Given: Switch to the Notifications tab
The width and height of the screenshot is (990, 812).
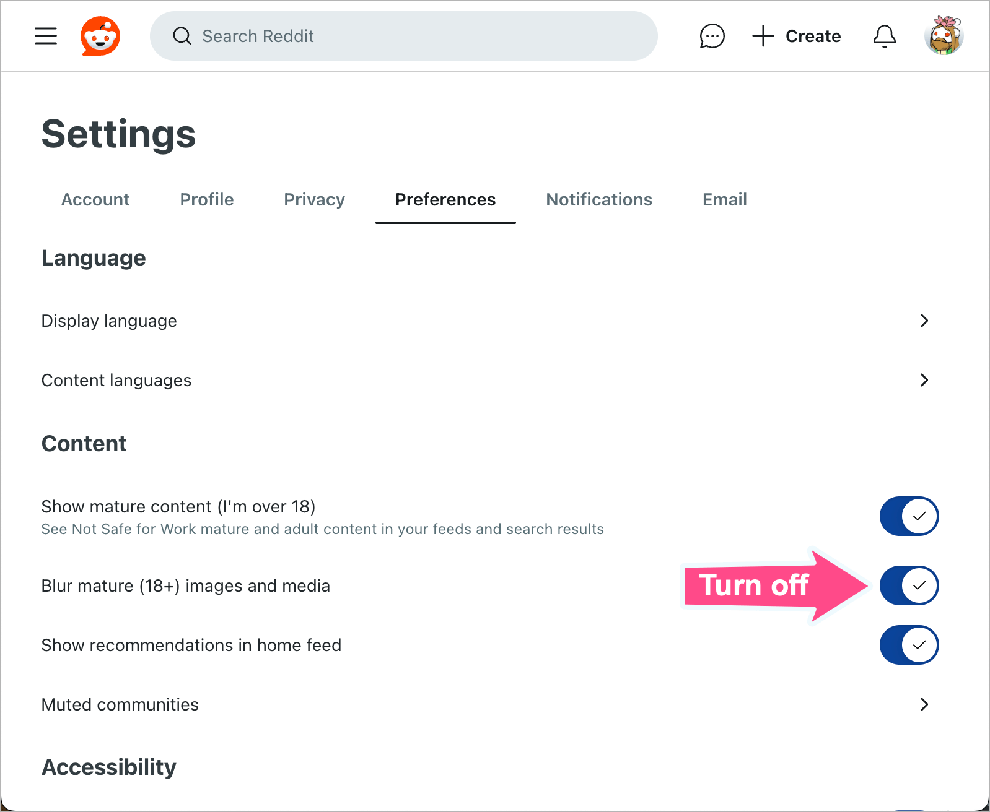Looking at the screenshot, I should (x=598, y=199).
